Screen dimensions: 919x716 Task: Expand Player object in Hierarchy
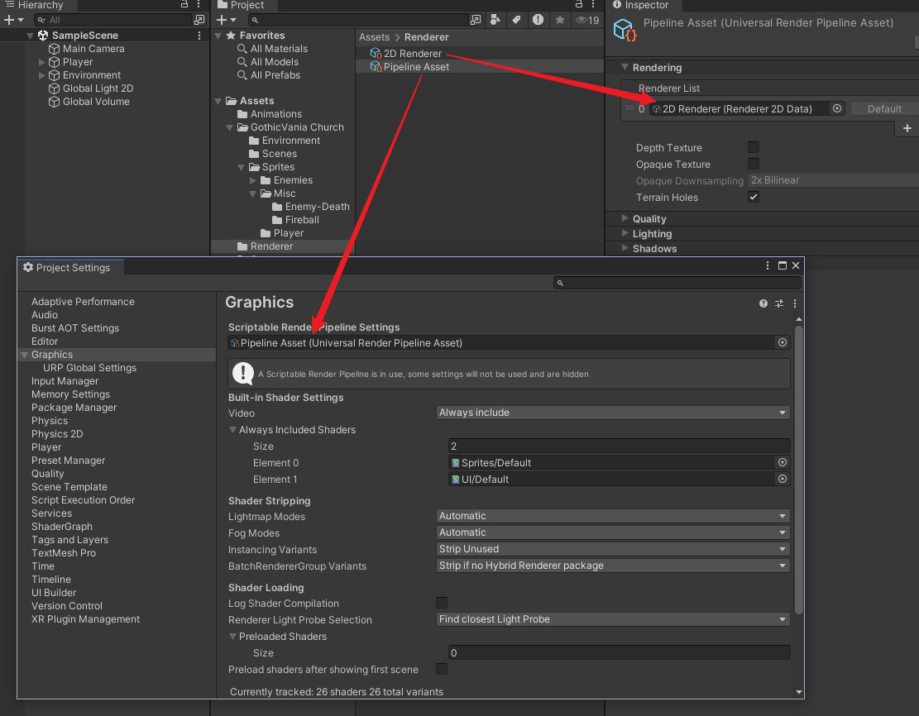[41, 62]
